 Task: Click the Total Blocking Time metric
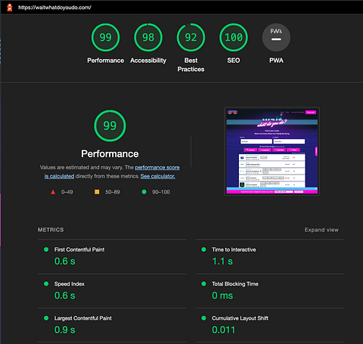point(270,291)
